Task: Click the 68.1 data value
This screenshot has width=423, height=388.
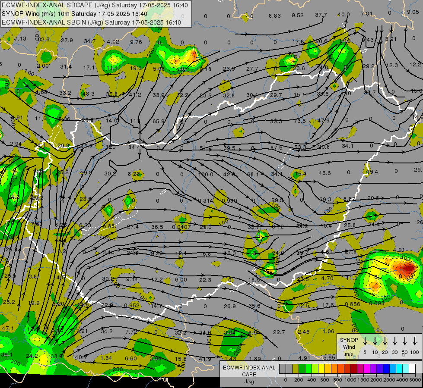Action: coord(253,175)
